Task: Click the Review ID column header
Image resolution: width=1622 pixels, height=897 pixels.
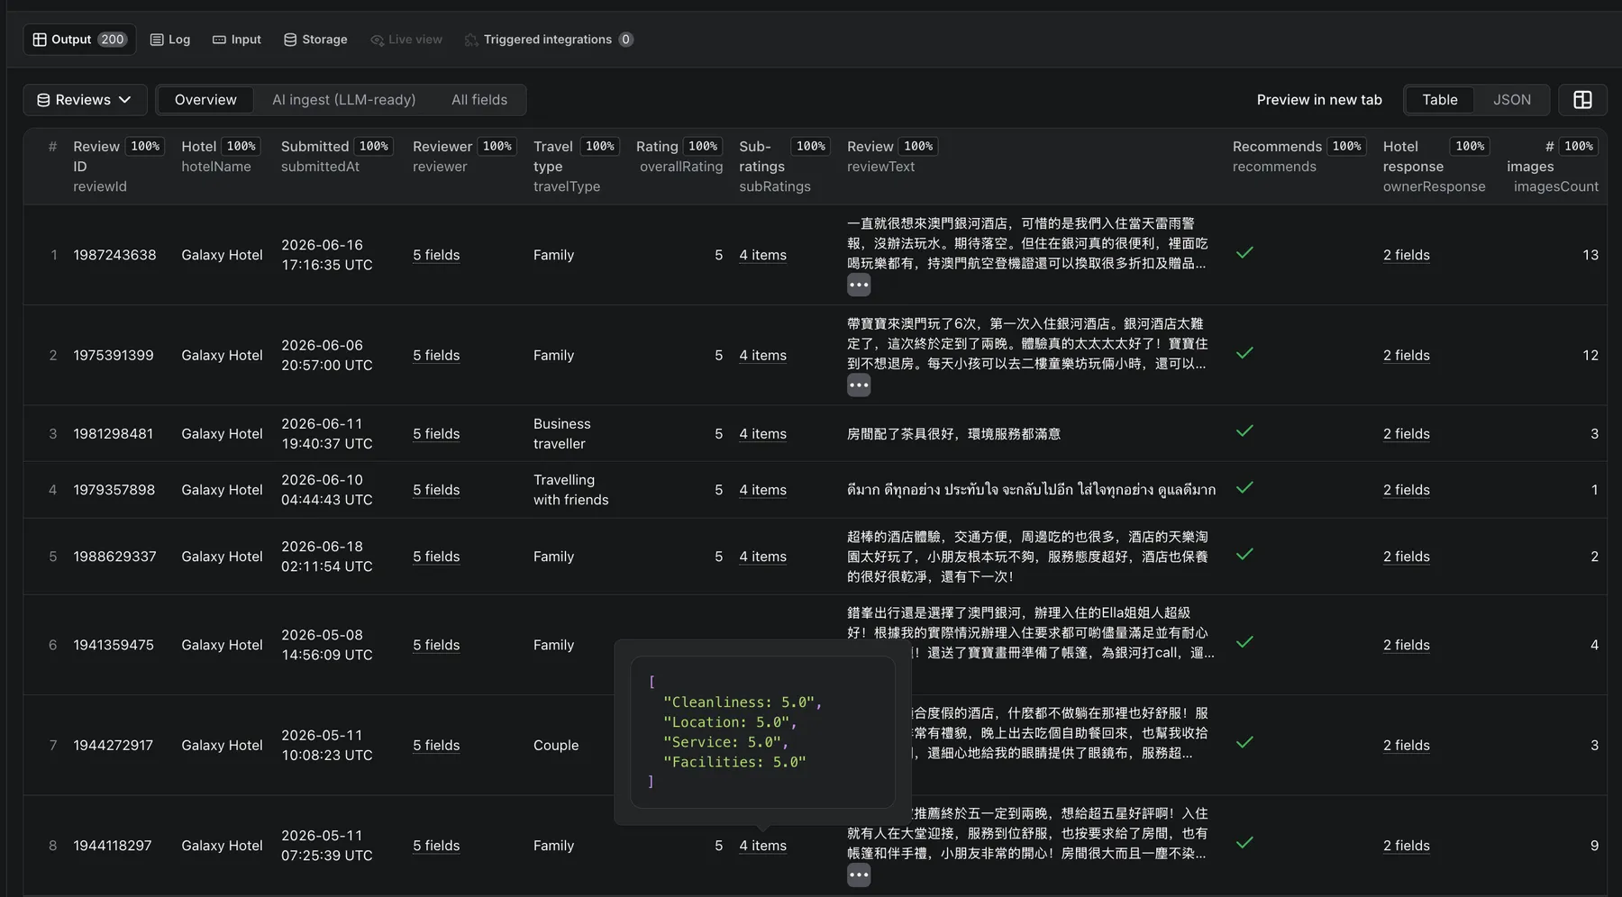Action: click(118, 166)
